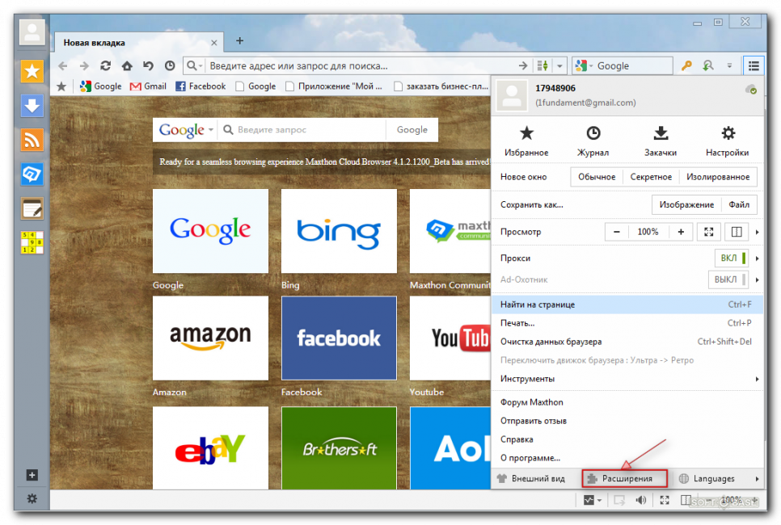Image resolution: width=781 pixels, height=525 pixels.
Task: Select Очистка данных браузера
Action: pyautogui.click(x=627, y=342)
